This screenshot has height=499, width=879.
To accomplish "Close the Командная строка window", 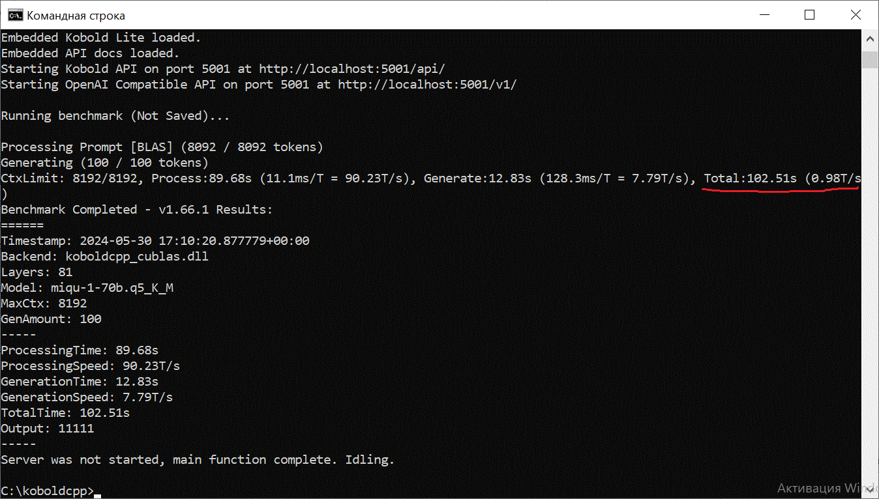I will point(854,14).
